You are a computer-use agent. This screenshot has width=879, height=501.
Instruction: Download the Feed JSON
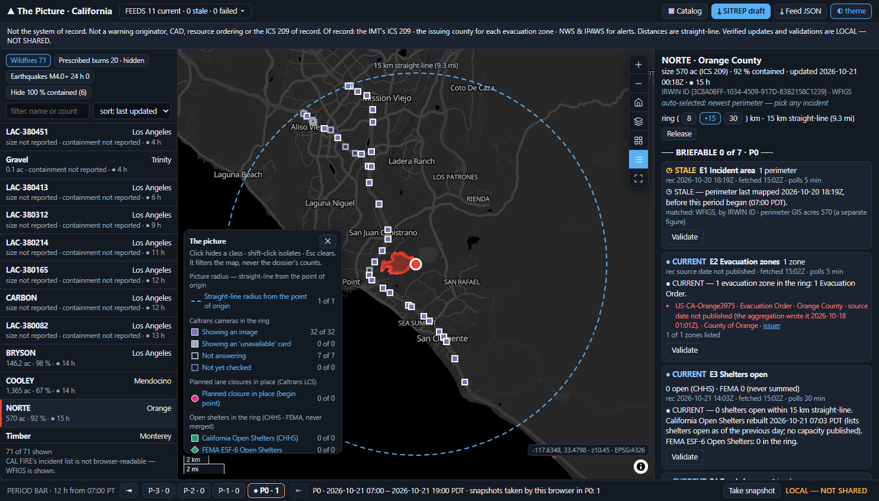[800, 11]
